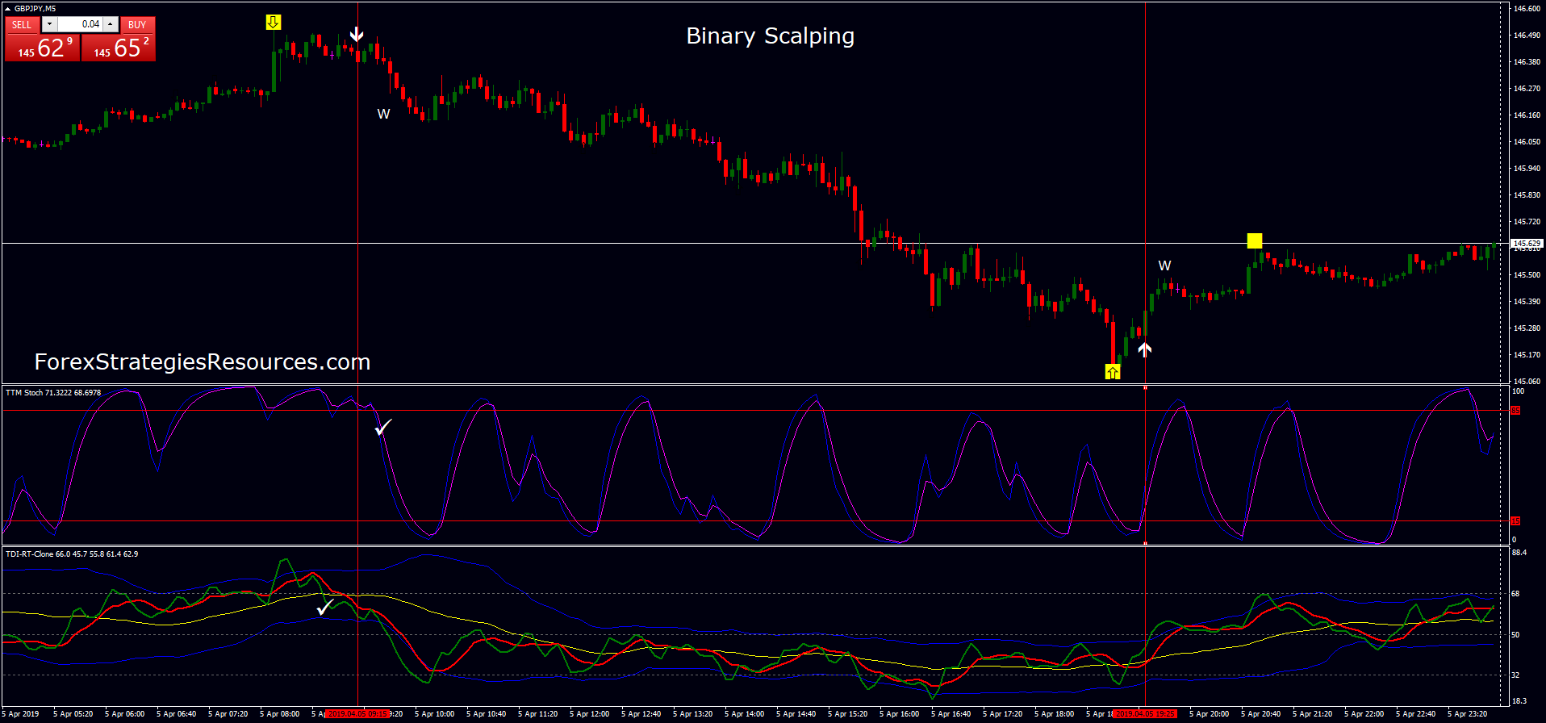Viewport: 1546px width, 723px height.
Task: Select the white up arrow marker
Action: click(1144, 349)
